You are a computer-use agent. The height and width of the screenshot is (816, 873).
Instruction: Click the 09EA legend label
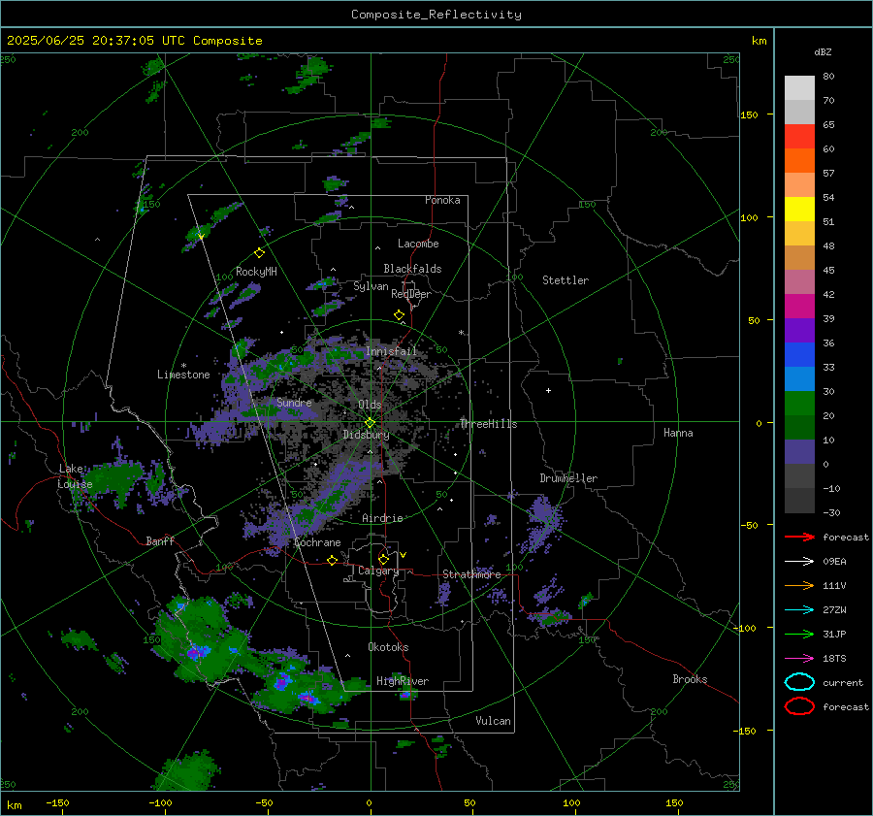tap(834, 562)
